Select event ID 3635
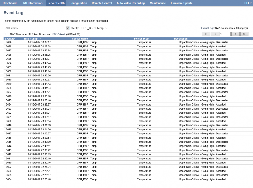Screen dimensions: 253x188 (x=9, y=59)
